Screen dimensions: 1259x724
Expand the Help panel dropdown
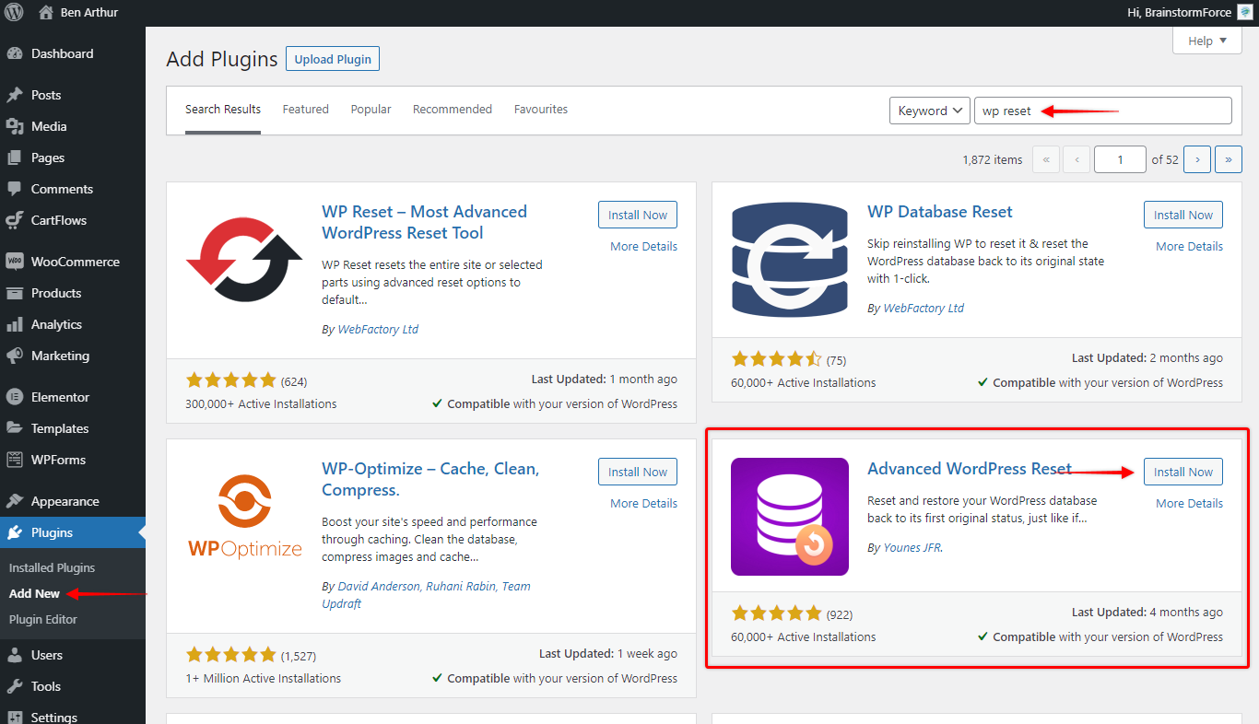[x=1207, y=41]
